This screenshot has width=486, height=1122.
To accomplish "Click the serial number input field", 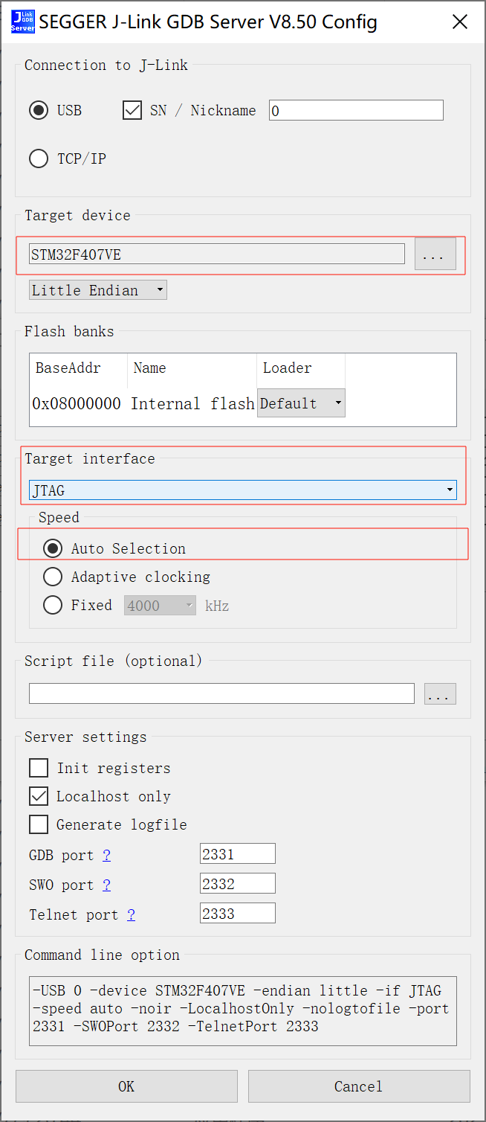I will pyautogui.click(x=356, y=111).
